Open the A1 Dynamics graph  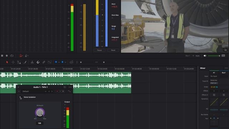click(214, 102)
